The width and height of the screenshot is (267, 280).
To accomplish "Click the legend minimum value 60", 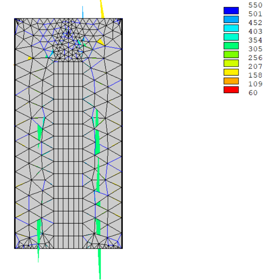I will click(253, 93).
